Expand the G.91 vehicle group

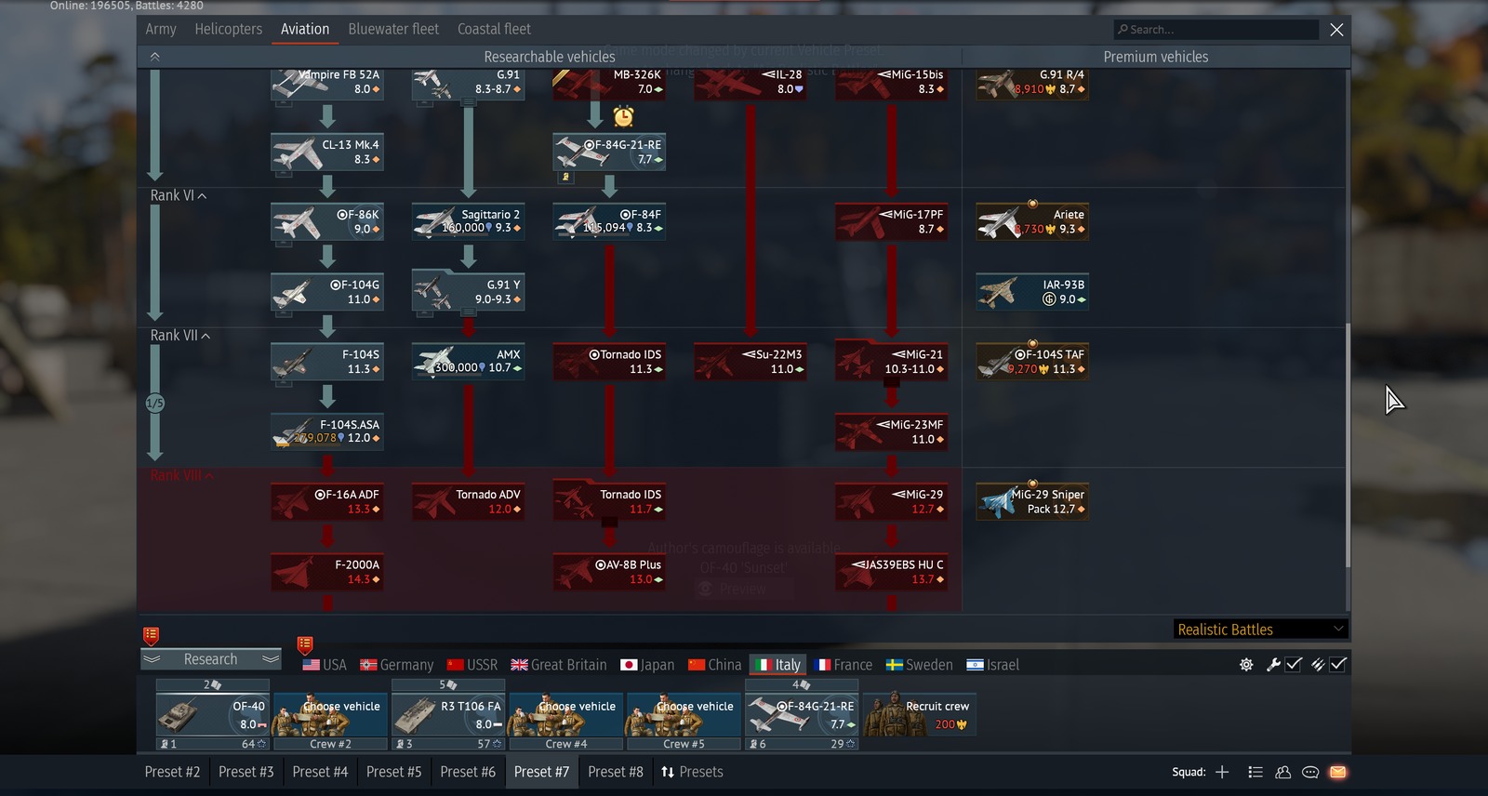pos(469,102)
